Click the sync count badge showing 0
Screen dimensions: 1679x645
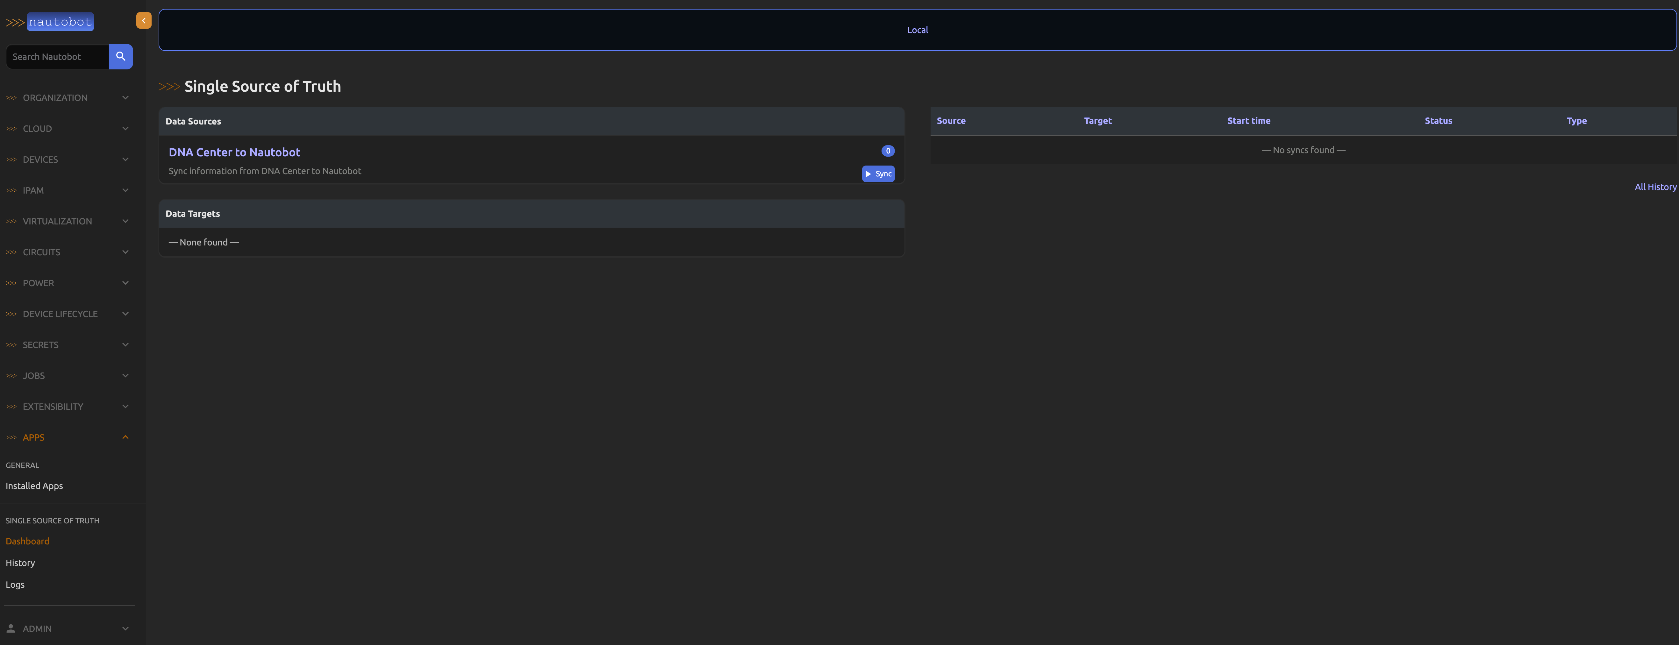click(x=887, y=151)
